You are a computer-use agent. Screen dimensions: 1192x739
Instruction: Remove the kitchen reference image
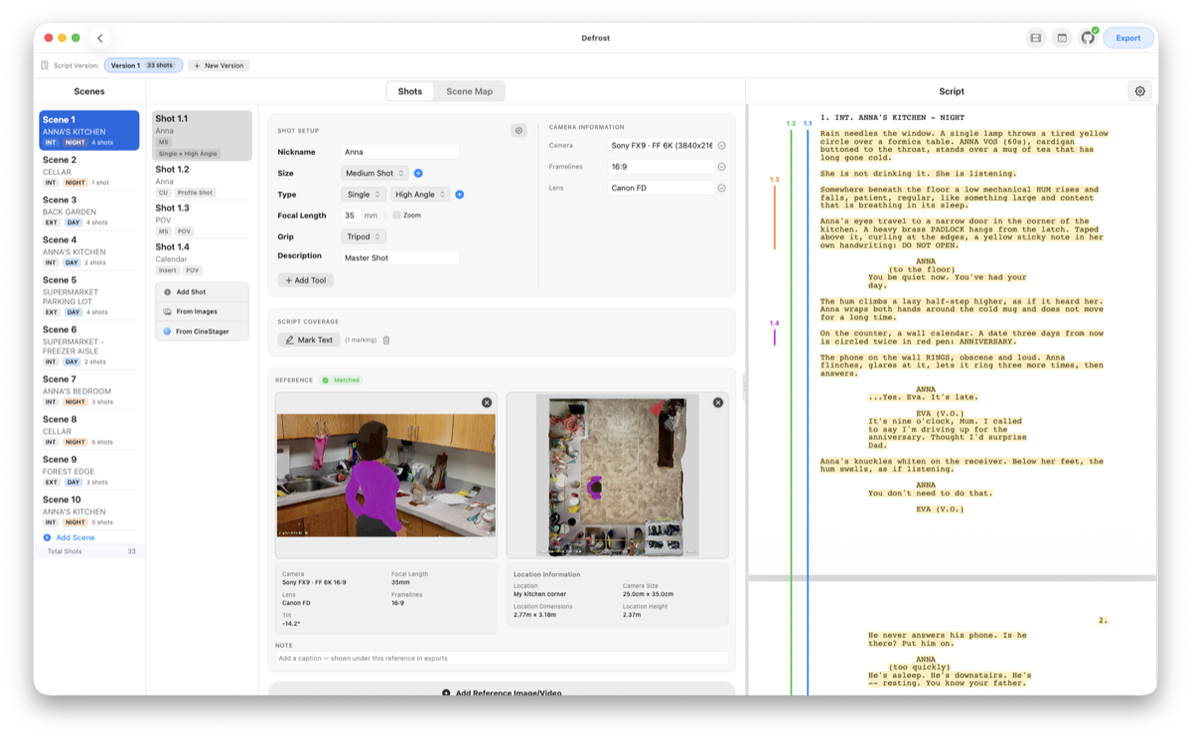[487, 402]
